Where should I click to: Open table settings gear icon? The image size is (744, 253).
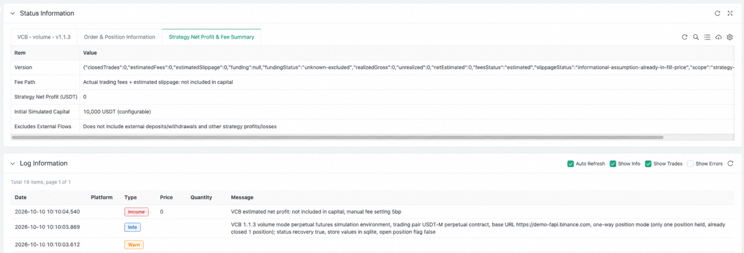tap(730, 37)
